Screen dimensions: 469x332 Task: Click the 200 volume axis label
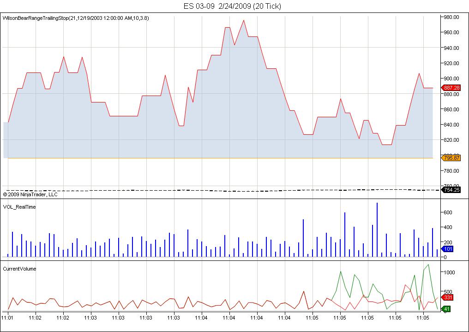(x=448, y=242)
